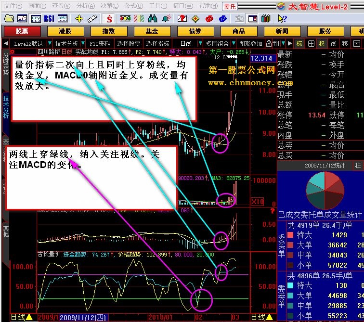Open the 工具(T) menu

pyautogui.click(x=158, y=6)
